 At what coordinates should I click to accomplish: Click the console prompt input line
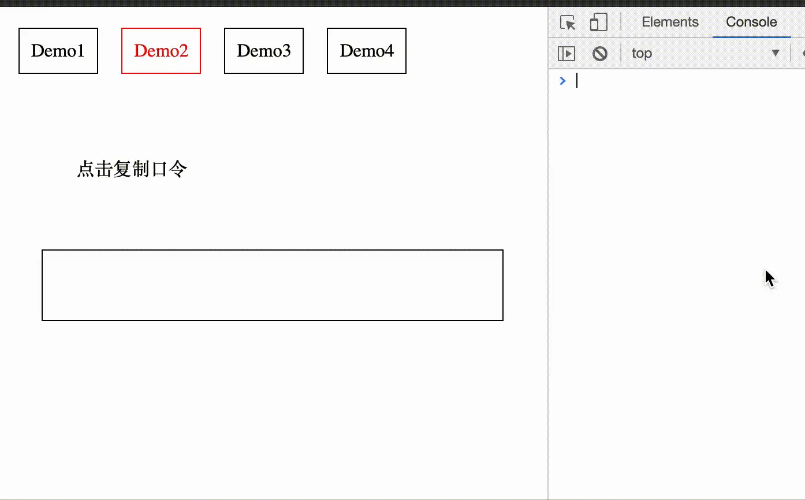point(687,81)
